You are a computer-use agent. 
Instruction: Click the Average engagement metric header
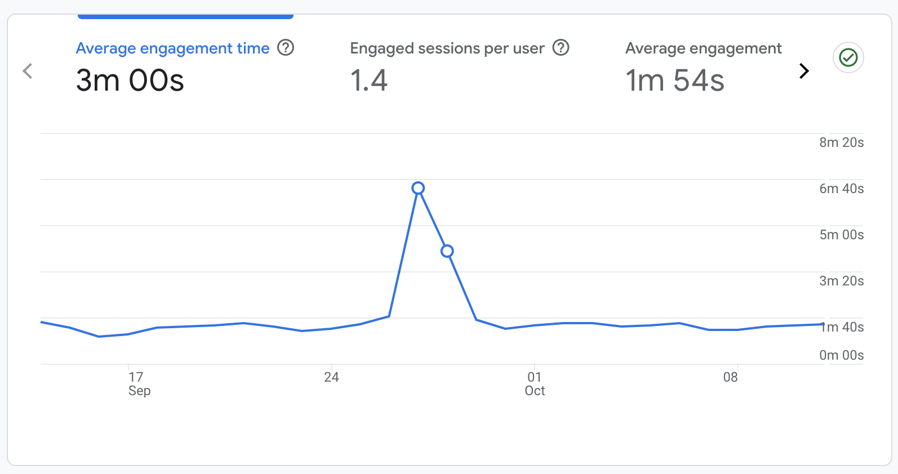(x=703, y=48)
